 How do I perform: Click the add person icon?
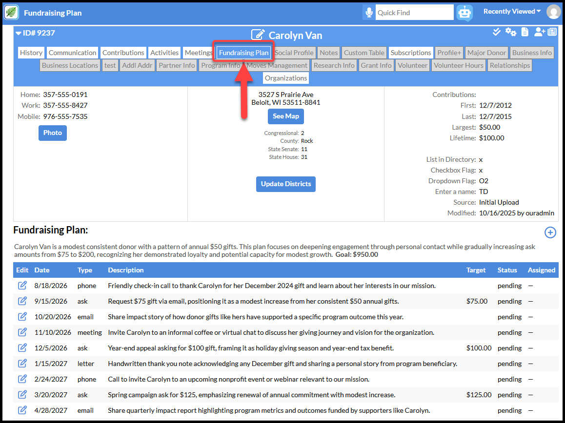[x=540, y=32]
